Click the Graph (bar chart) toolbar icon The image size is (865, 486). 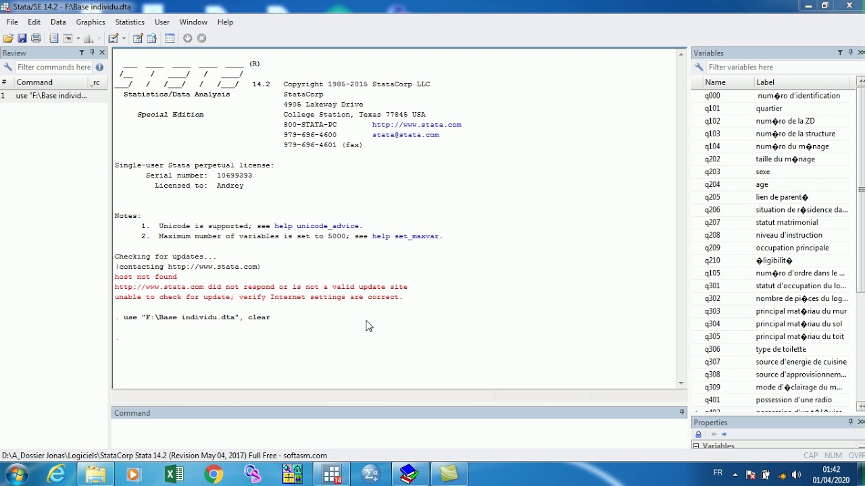[x=89, y=38]
